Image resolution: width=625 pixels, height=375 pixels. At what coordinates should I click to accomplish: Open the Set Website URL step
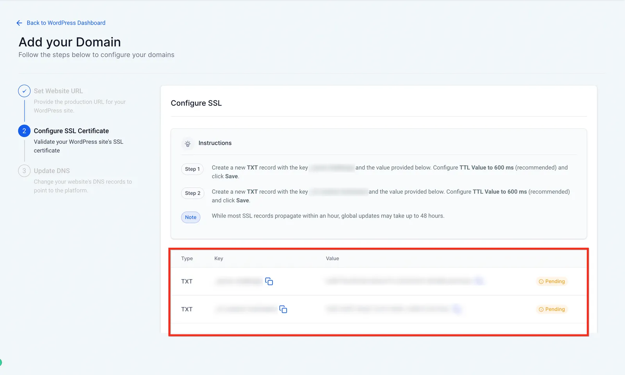pyautogui.click(x=58, y=91)
